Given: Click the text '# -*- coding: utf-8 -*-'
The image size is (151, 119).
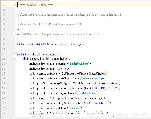Looking at the screenshot, I should 35,5.
